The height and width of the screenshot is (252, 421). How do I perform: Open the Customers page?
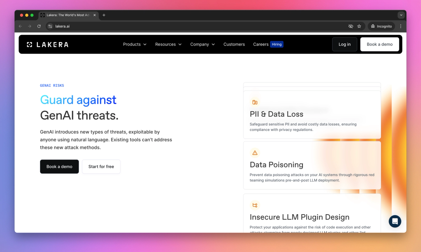click(234, 45)
